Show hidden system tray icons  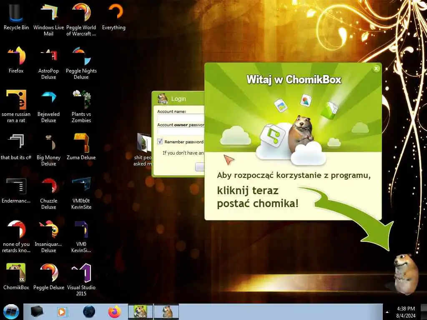pos(387,312)
